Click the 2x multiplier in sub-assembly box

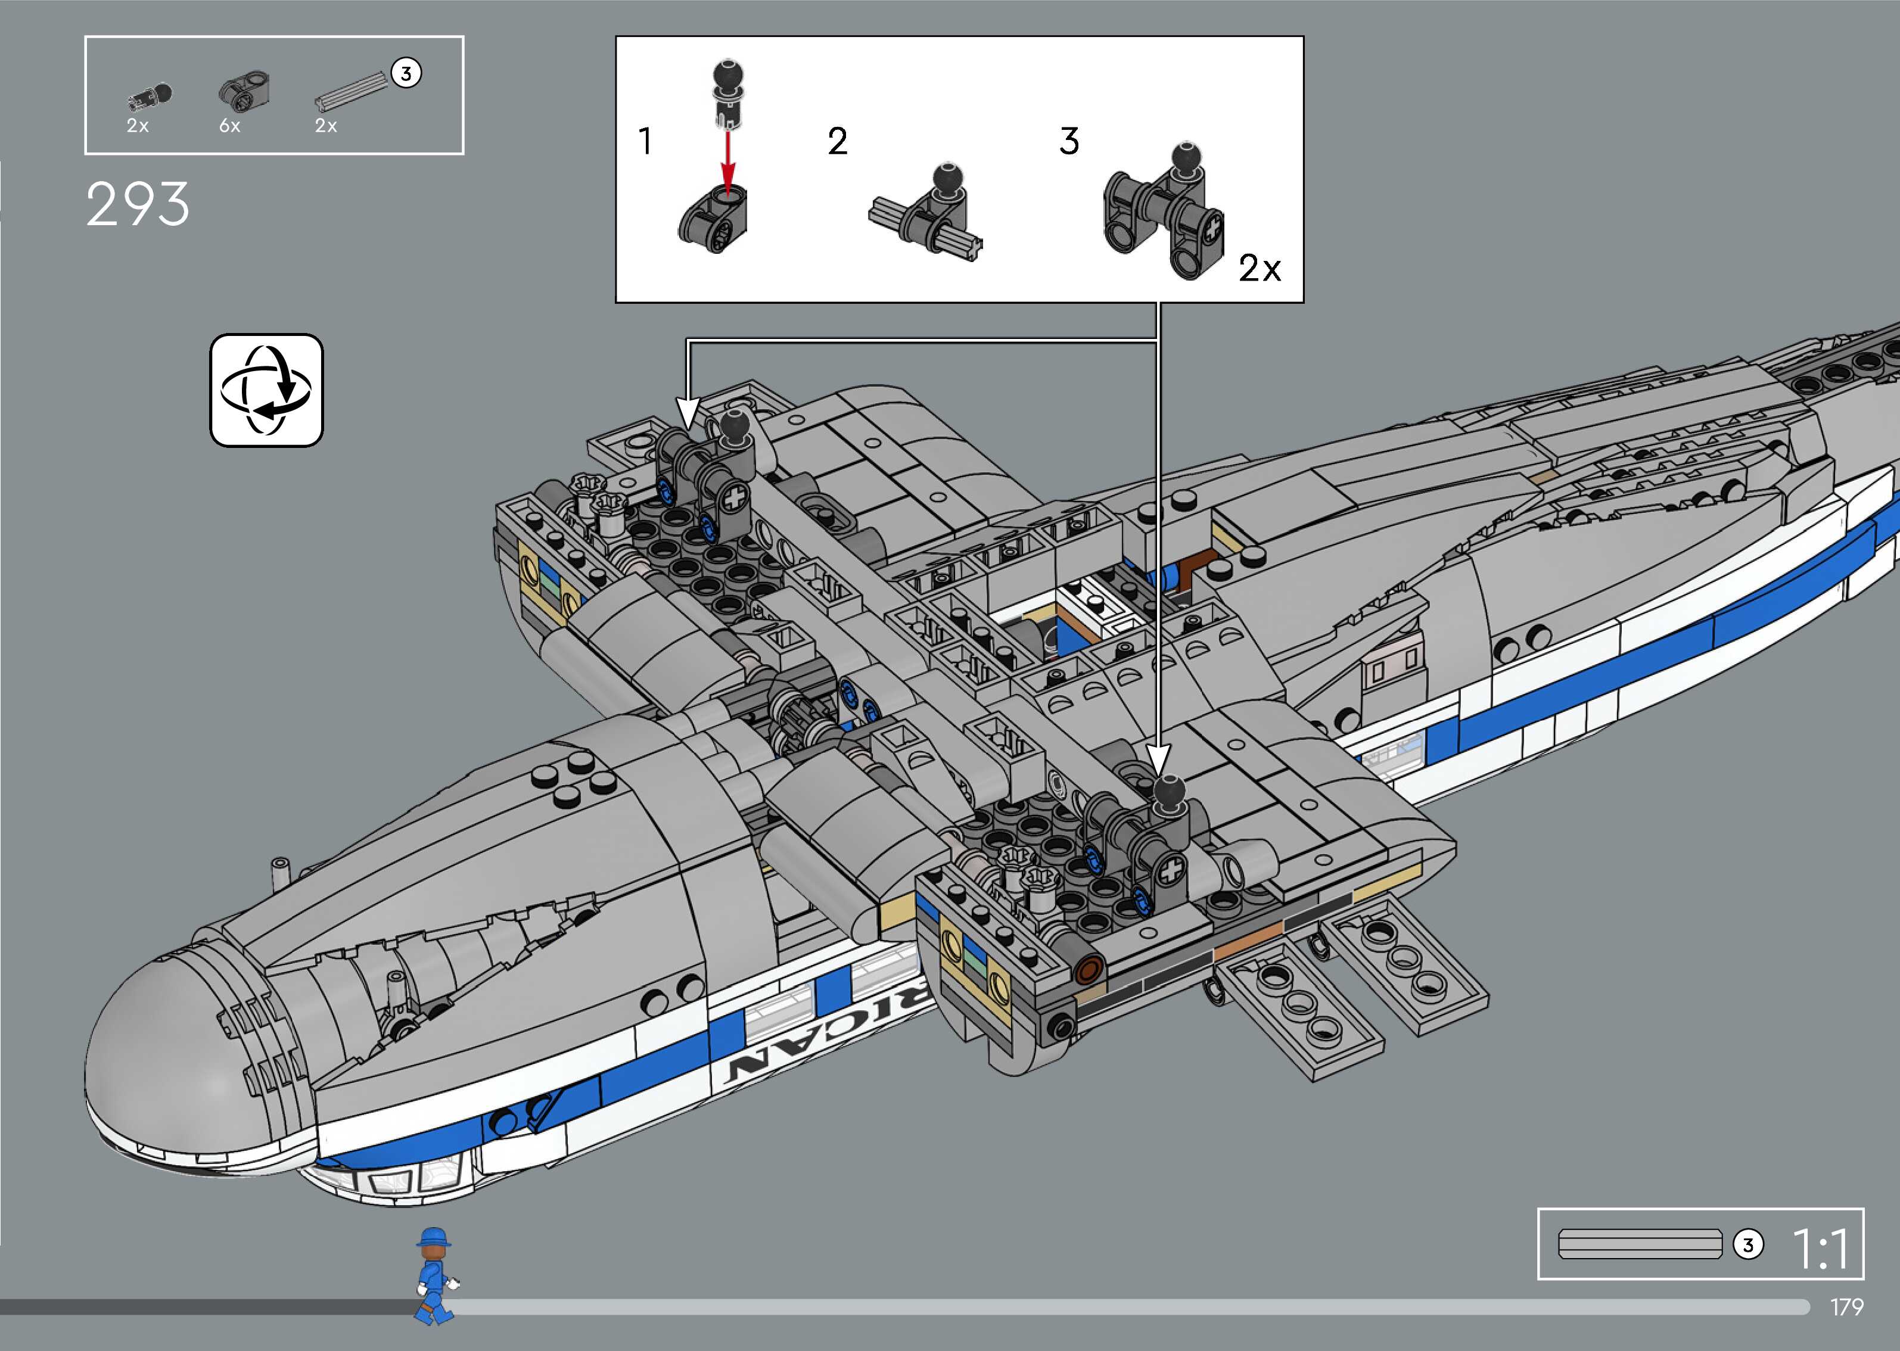[x=1260, y=268]
